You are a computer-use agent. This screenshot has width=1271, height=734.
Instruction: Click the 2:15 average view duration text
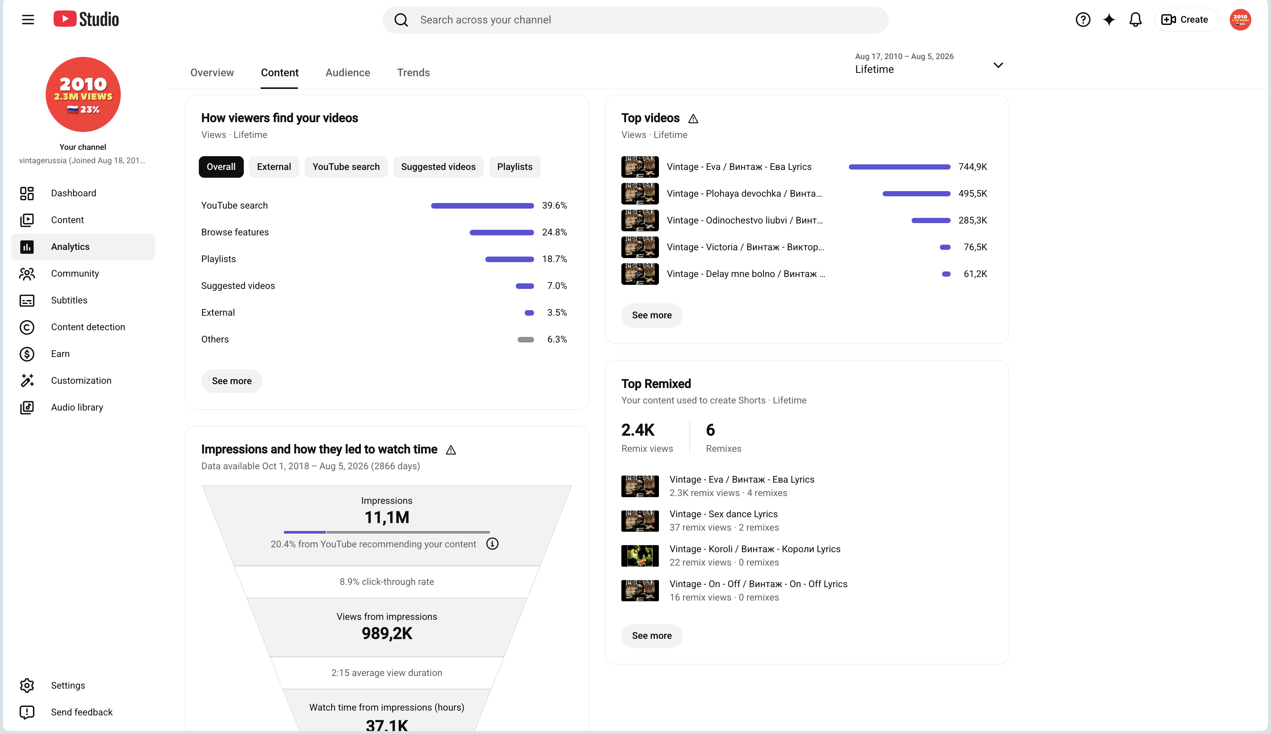pos(387,673)
